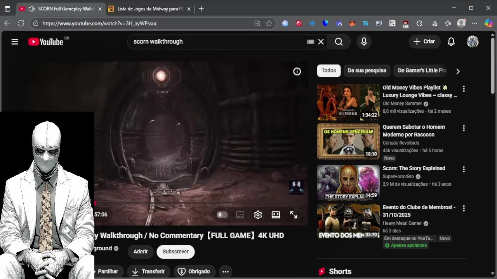Screen dimensions: 497x279
Task: Open SuperHorrorBro channel link
Action: coord(398,176)
